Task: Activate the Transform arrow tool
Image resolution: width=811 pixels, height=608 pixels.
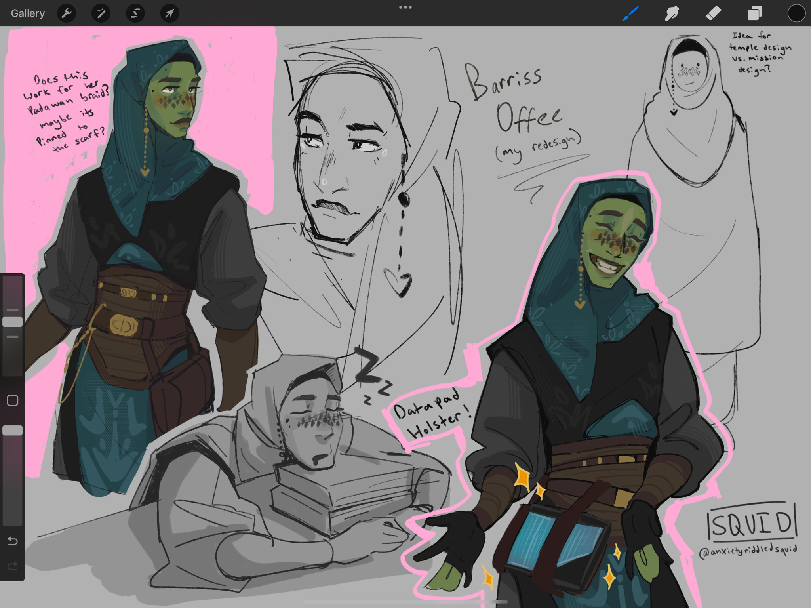Action: click(169, 13)
